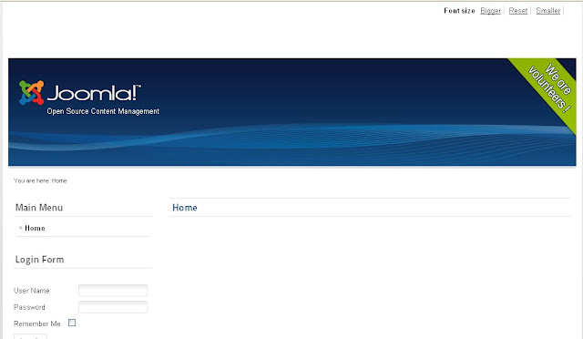
Task: Decrease font size with Smaller link
Action: (x=548, y=11)
